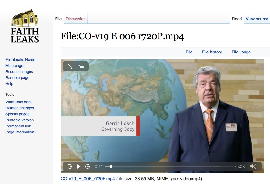Jump to File usage section
Screen dimensions: 270x184
[241, 52]
